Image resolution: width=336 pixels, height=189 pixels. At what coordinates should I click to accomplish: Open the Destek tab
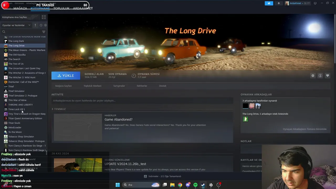162,86
